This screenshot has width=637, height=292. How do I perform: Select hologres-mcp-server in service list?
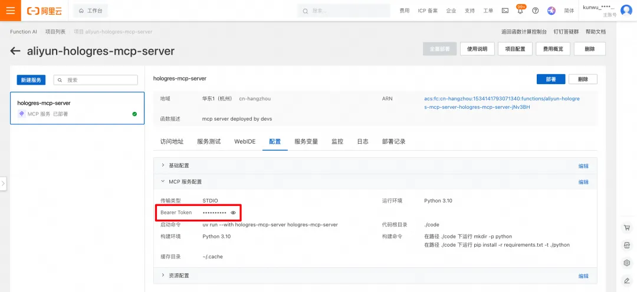click(x=77, y=108)
